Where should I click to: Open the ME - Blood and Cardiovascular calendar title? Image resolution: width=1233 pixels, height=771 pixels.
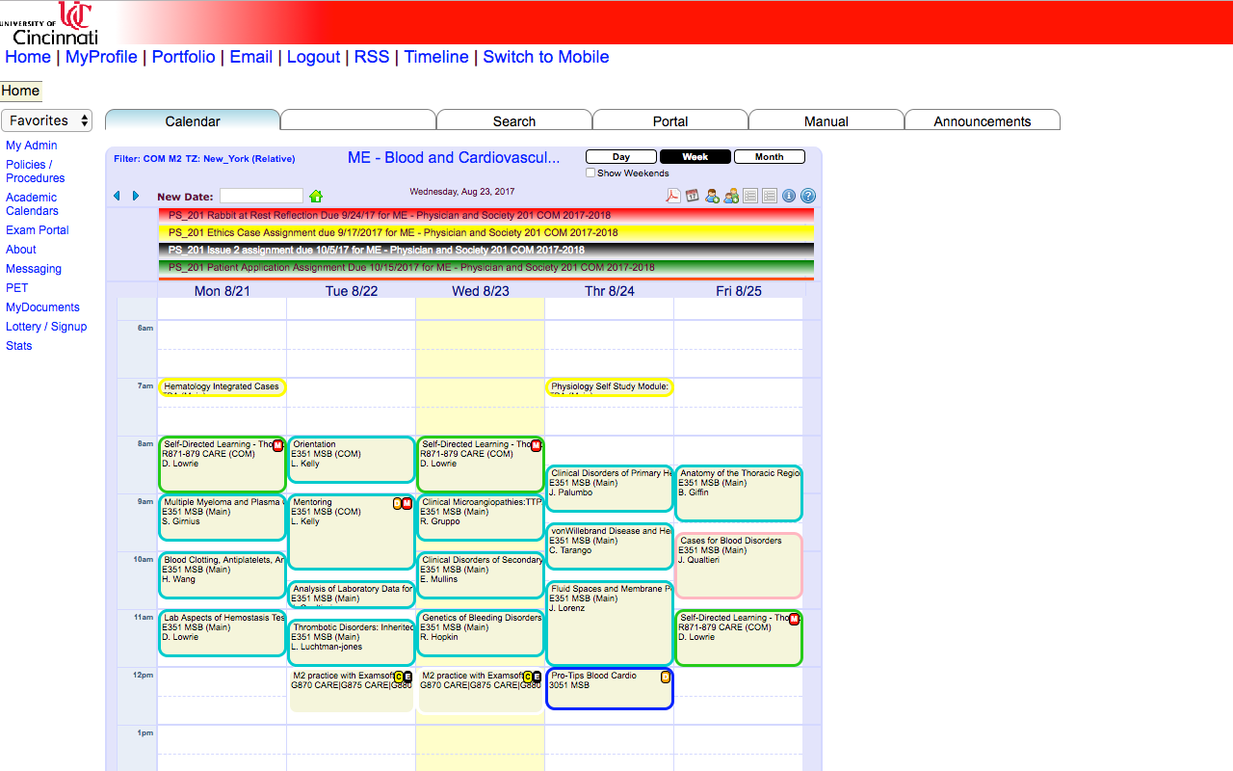coord(454,157)
